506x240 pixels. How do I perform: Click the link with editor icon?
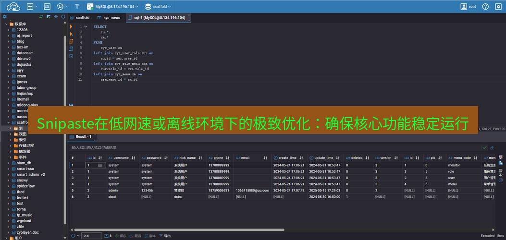click(41, 16)
